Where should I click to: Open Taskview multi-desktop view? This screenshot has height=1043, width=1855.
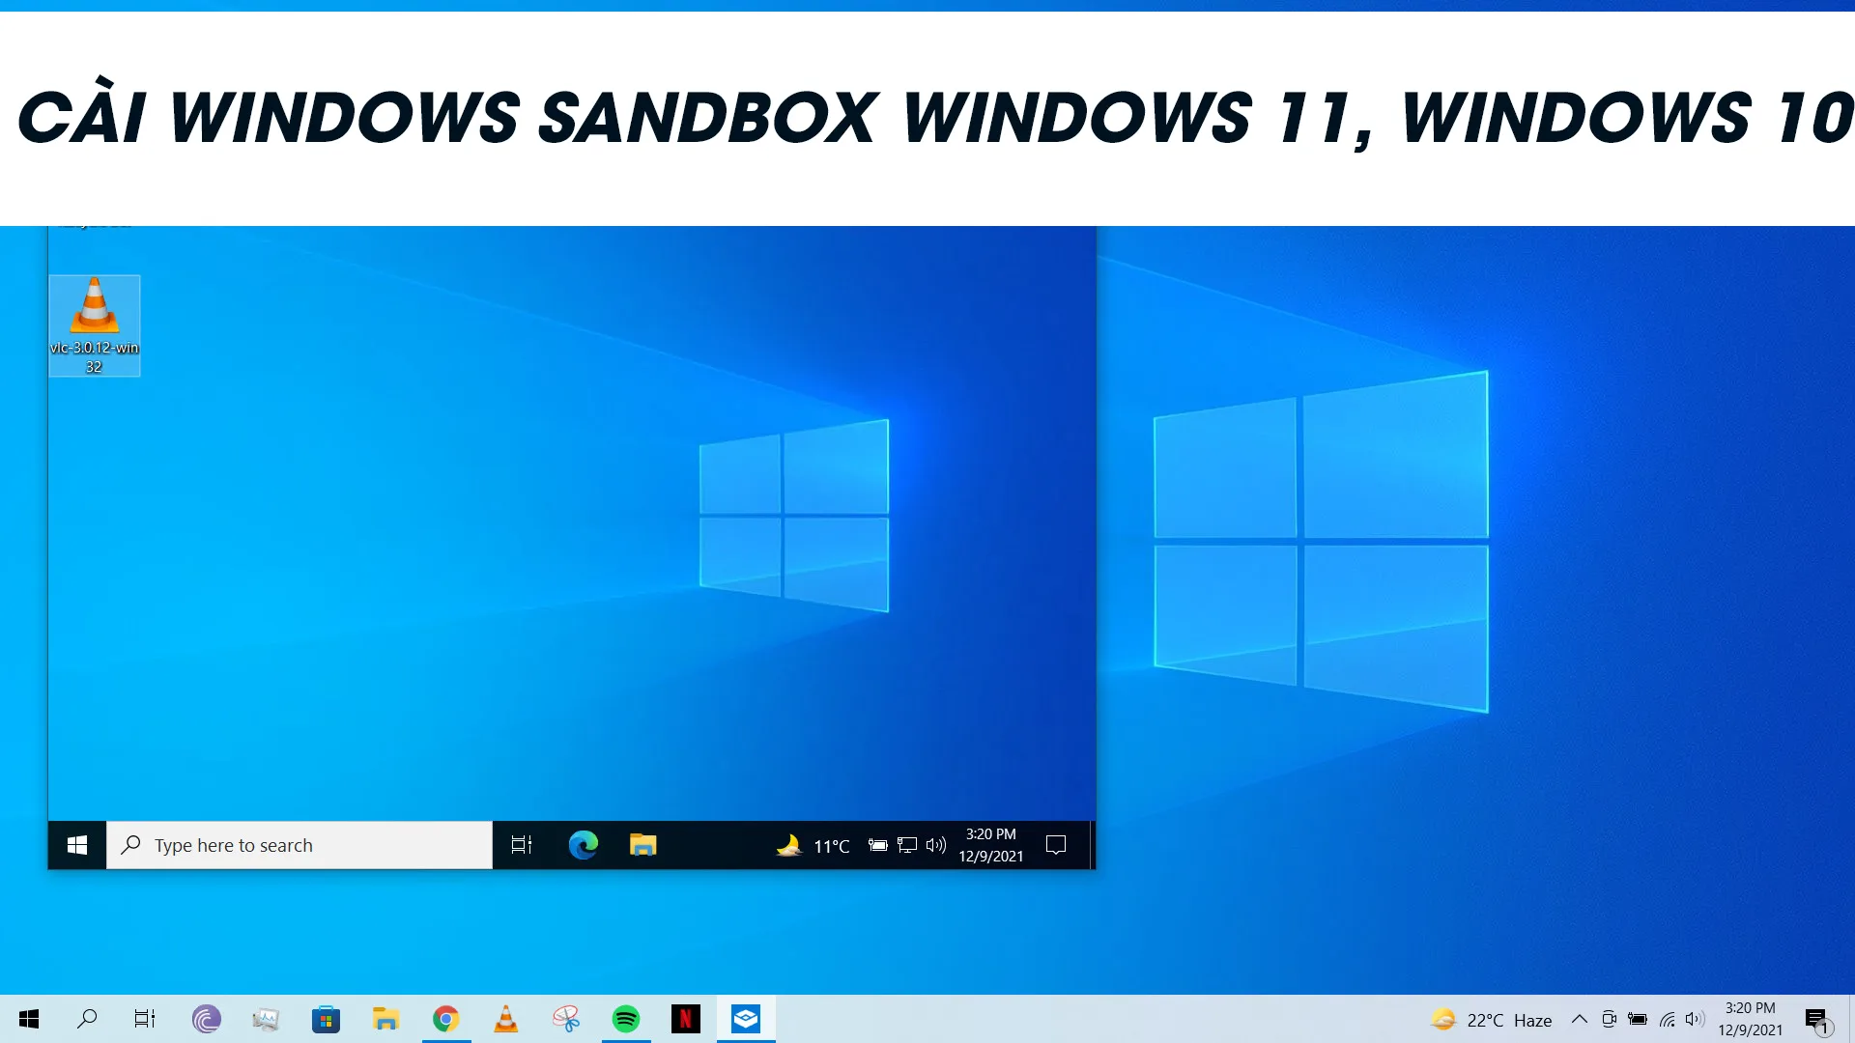click(x=143, y=1019)
